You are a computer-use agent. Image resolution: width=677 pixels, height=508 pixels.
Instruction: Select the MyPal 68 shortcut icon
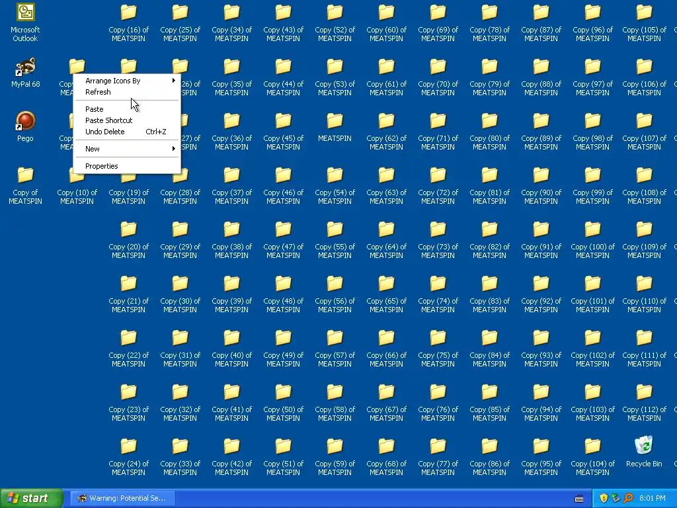tap(25, 73)
